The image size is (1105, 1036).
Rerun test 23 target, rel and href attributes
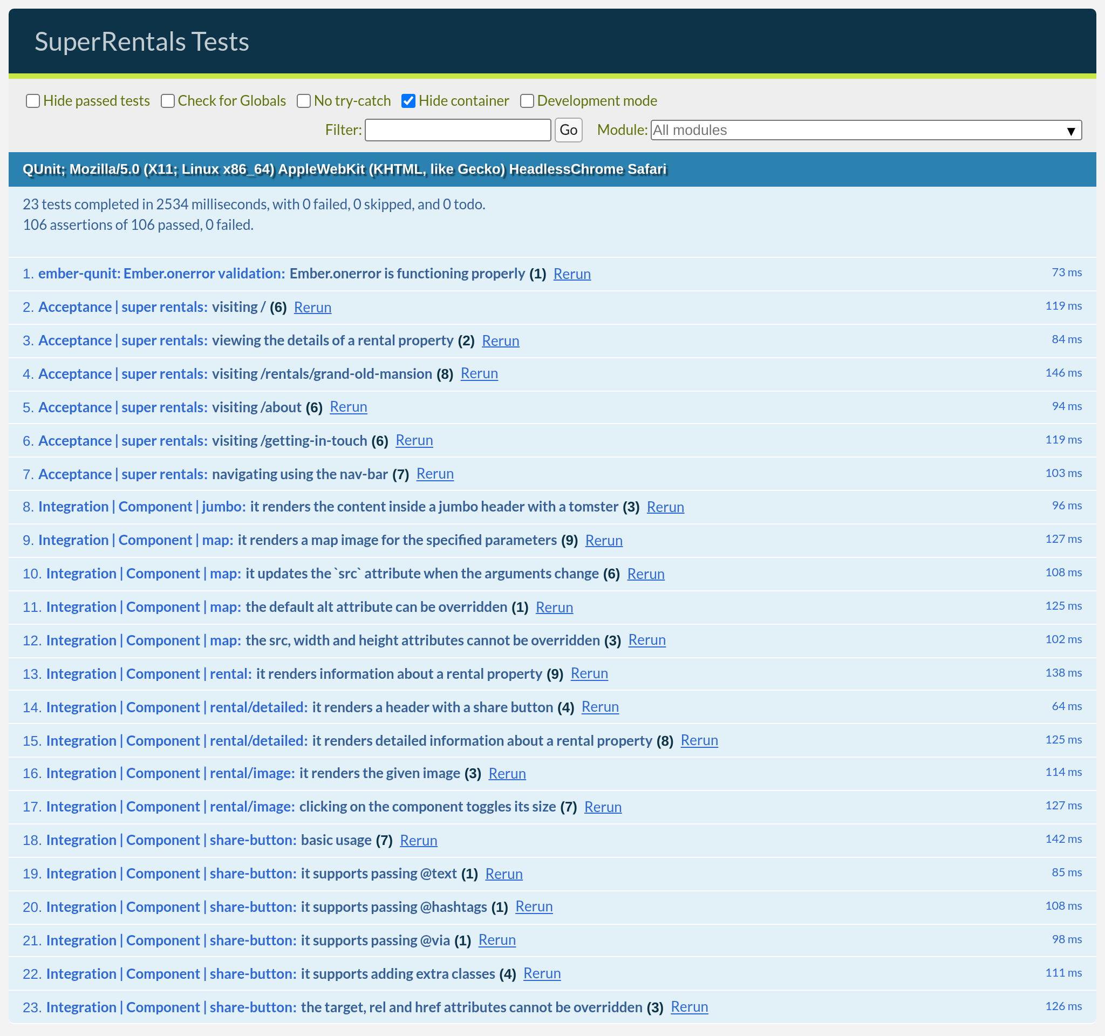[689, 1007]
